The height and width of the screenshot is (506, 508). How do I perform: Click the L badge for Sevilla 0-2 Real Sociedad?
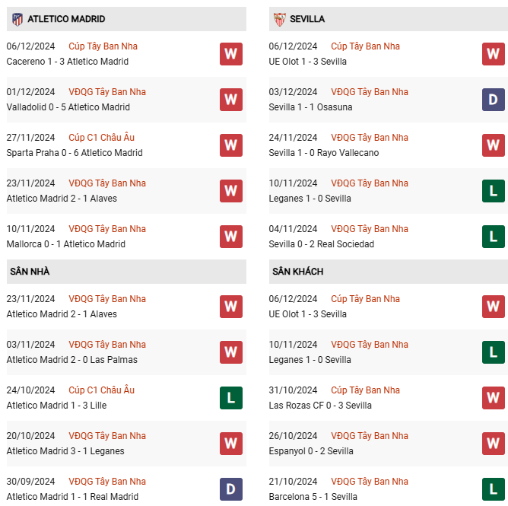click(493, 237)
